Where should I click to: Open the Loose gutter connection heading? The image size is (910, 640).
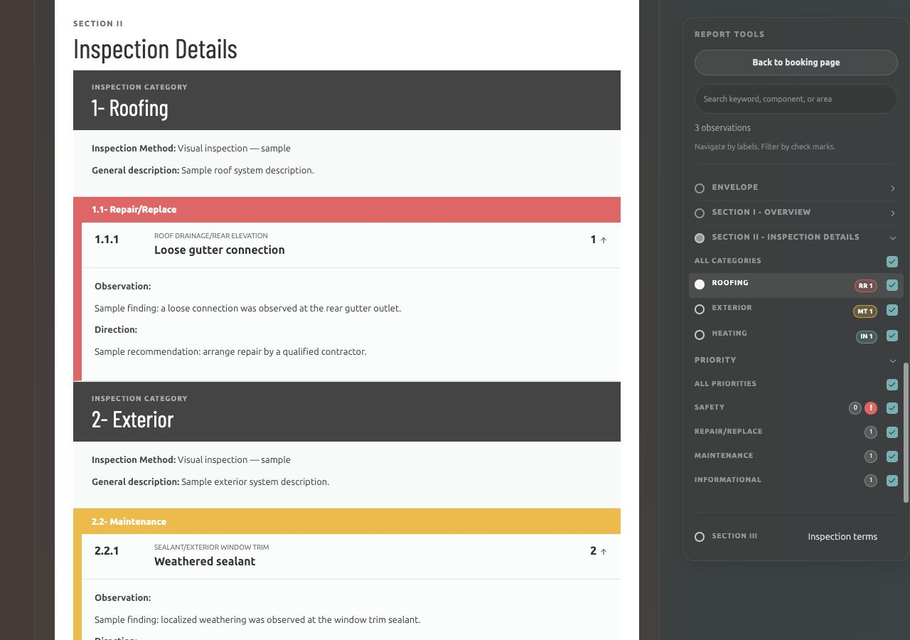click(x=219, y=250)
